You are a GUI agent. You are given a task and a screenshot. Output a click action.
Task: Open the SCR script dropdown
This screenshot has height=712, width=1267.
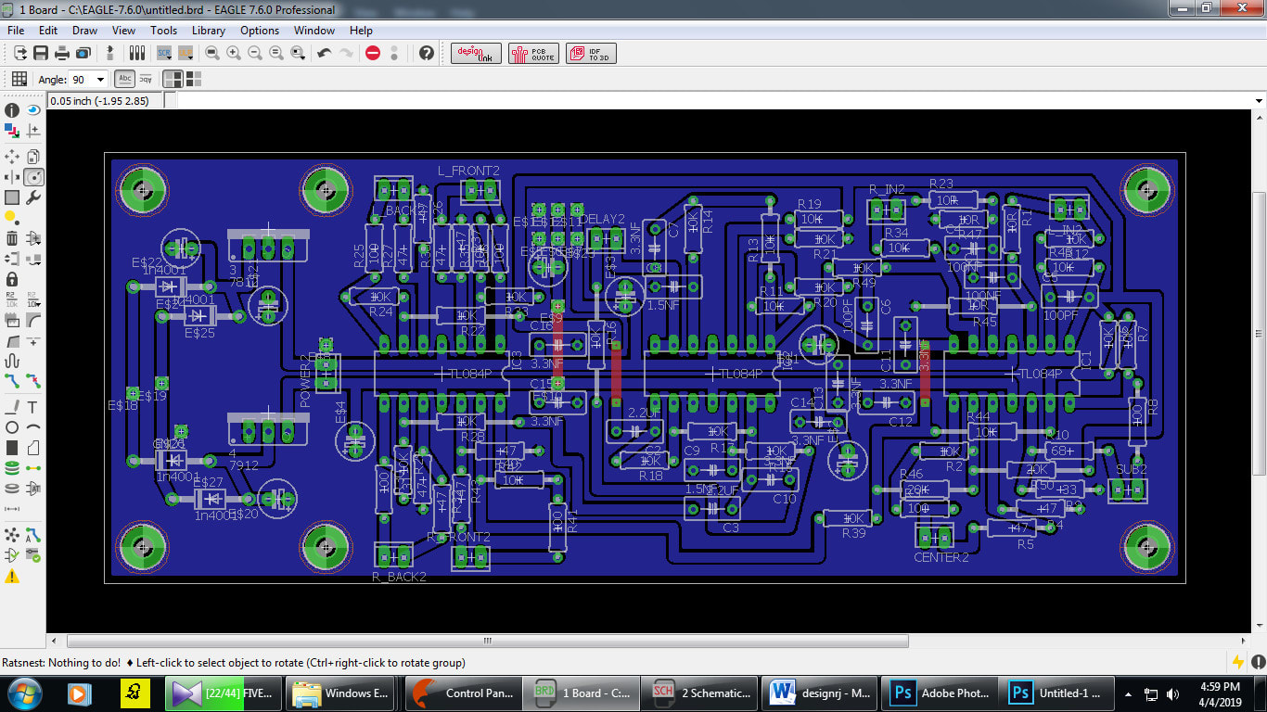point(164,53)
